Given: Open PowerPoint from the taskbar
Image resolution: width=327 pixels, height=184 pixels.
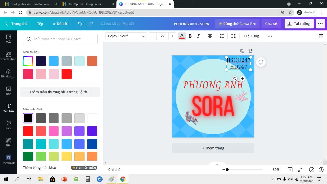Looking at the screenshot, I should point(64,179).
